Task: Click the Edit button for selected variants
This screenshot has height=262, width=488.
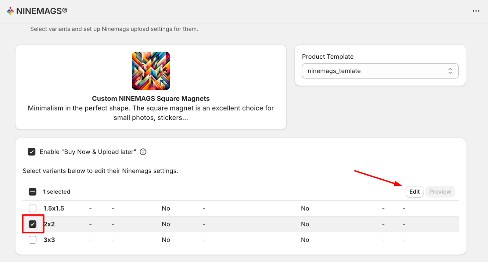Action: pyautogui.click(x=414, y=192)
